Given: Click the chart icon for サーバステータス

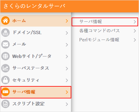Looking at the screenshot, I should pyautogui.click(x=5, y=68).
